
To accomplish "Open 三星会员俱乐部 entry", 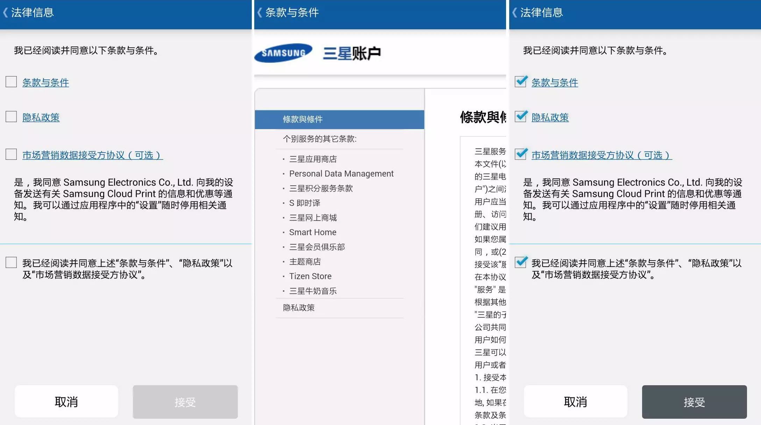I will pyautogui.click(x=317, y=247).
